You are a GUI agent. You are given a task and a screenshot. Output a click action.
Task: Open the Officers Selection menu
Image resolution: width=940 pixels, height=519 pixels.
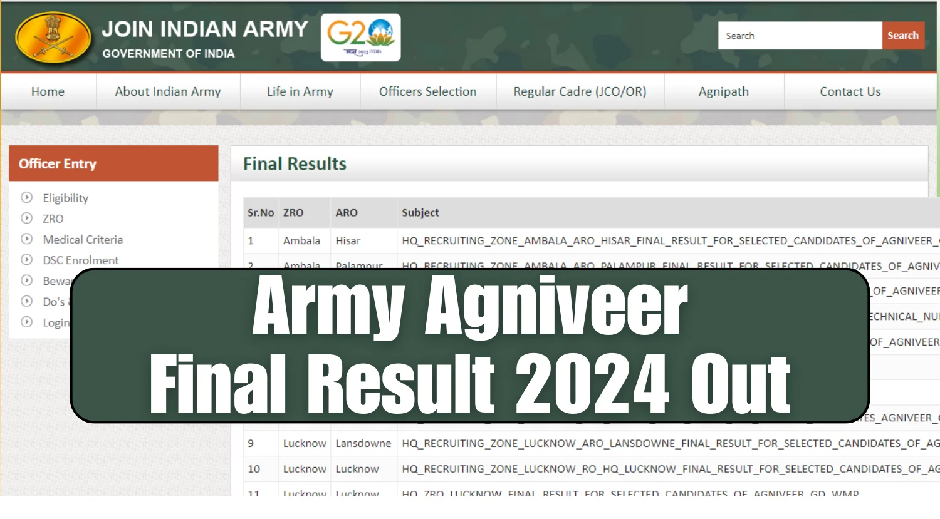coord(428,91)
